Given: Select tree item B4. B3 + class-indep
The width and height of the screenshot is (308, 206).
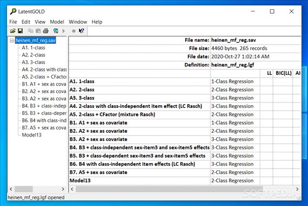Looking at the screenshot, I should tap(44, 106).
